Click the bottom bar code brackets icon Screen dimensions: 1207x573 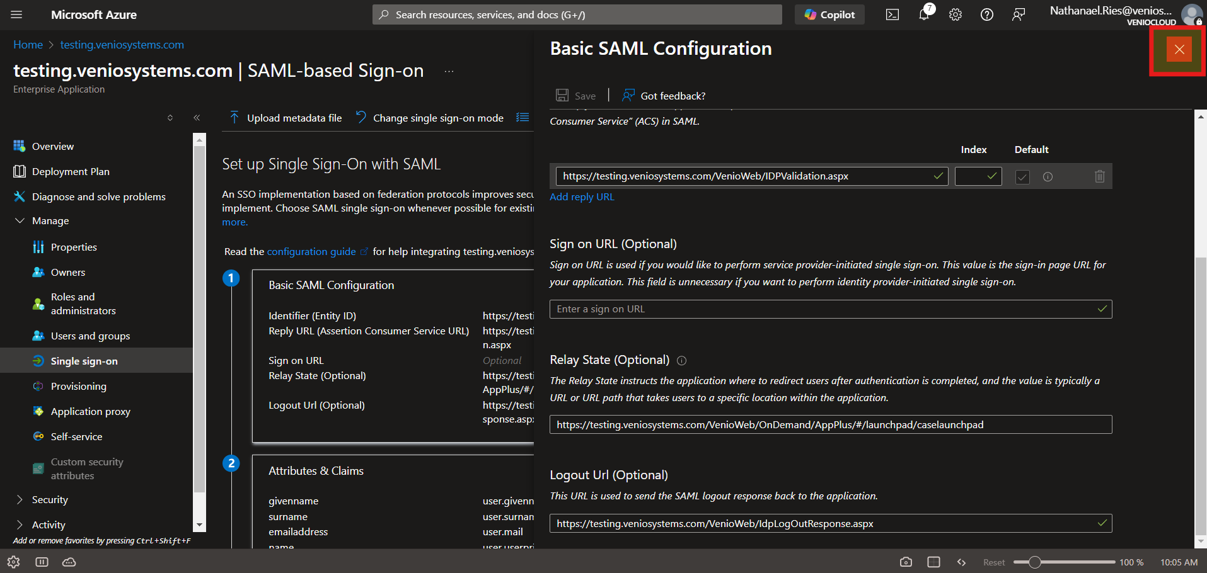pos(961,562)
